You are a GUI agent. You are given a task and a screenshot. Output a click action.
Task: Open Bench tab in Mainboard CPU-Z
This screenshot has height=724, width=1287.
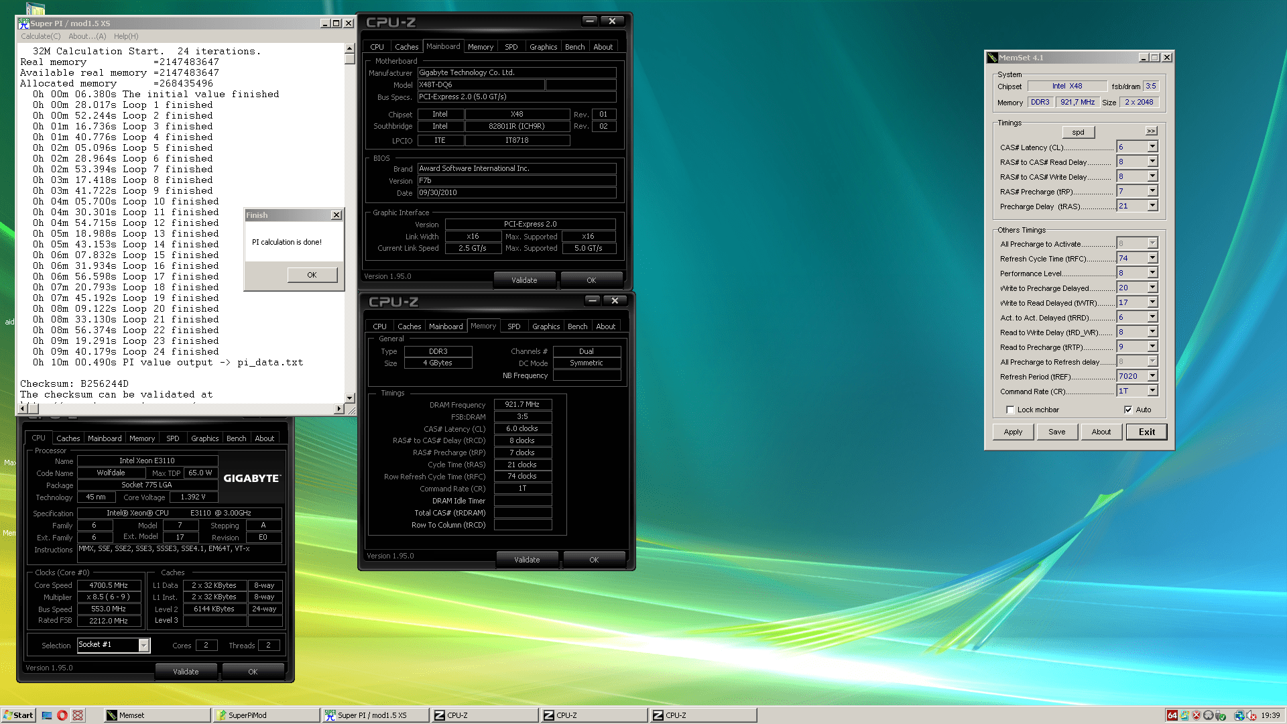click(x=574, y=47)
